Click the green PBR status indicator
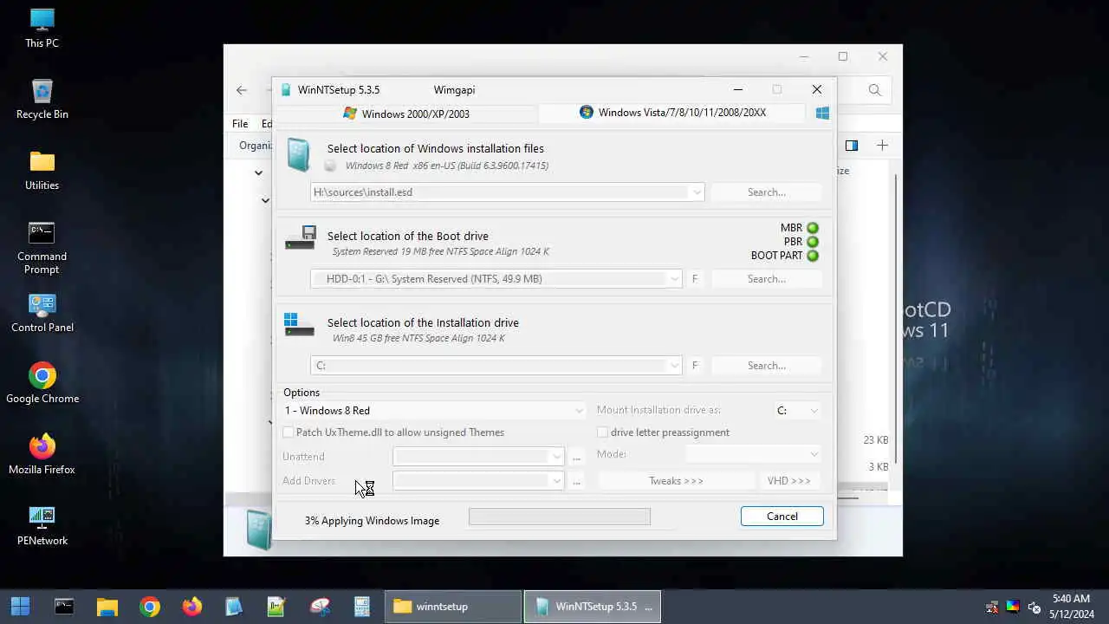 coord(813,242)
